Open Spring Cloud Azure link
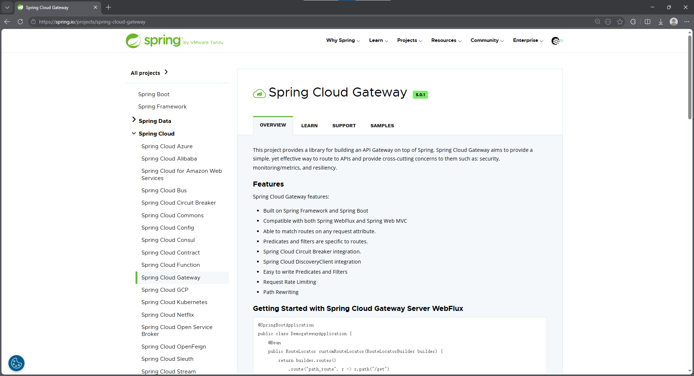694x376 pixels. click(x=167, y=146)
